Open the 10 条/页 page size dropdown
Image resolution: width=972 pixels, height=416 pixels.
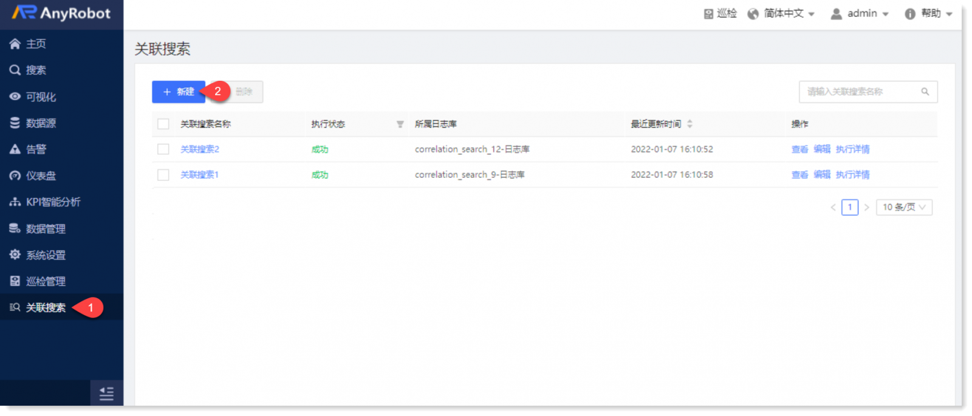(x=904, y=207)
